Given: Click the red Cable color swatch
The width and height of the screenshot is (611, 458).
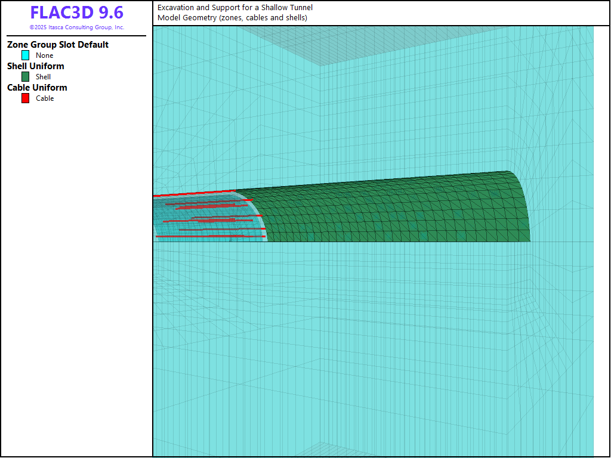Looking at the screenshot, I should click(26, 98).
